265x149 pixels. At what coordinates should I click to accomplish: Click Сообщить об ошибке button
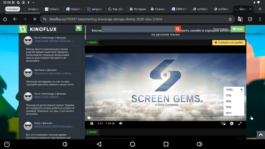tap(229, 43)
